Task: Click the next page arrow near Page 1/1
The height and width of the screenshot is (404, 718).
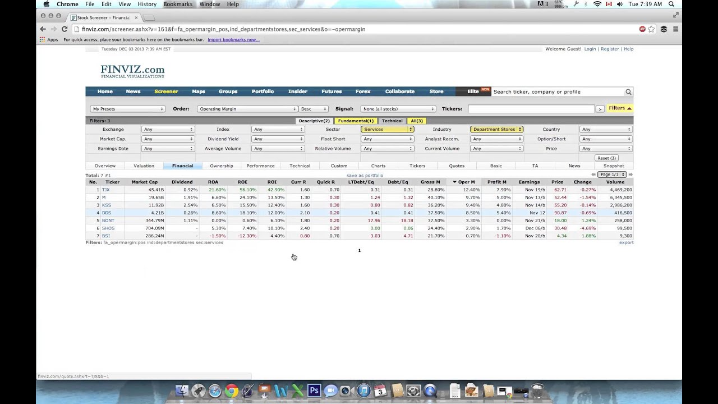Action: 630,175
